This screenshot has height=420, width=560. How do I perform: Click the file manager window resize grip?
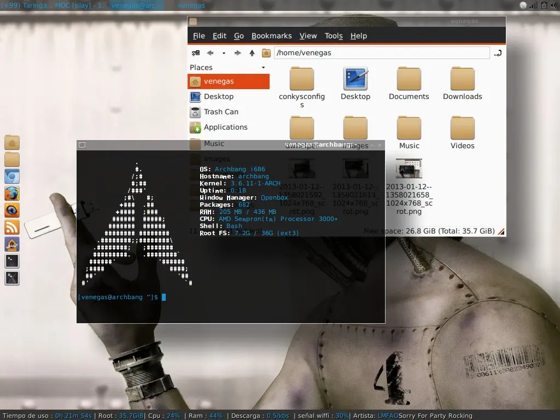click(x=501, y=232)
